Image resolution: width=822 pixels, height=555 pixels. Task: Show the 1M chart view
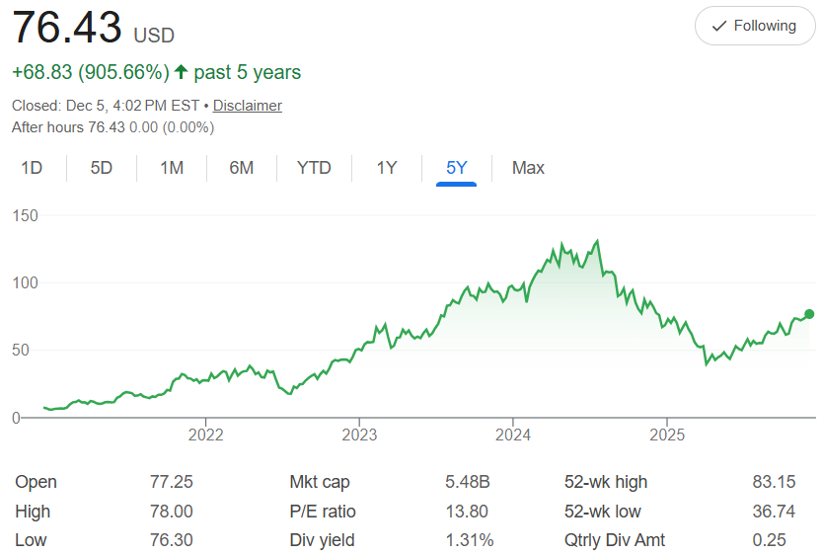pyautogui.click(x=172, y=168)
